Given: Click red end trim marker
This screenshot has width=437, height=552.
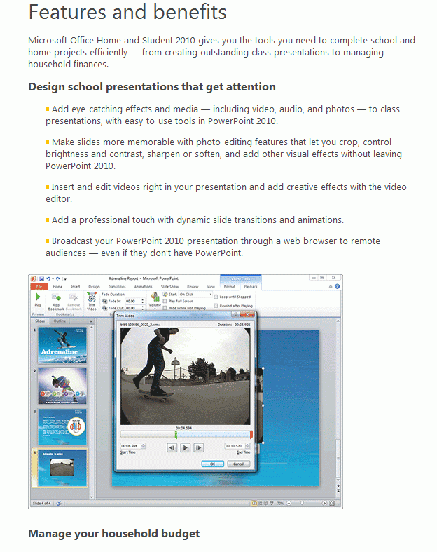Looking at the screenshot, I should tap(251, 435).
